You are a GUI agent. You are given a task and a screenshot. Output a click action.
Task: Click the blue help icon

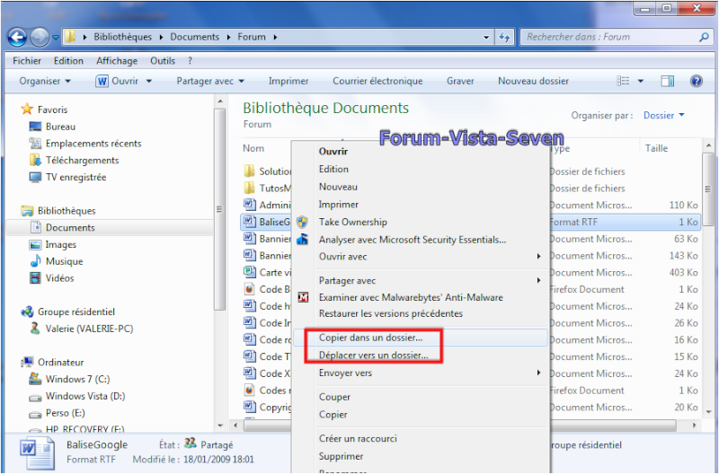point(696,81)
